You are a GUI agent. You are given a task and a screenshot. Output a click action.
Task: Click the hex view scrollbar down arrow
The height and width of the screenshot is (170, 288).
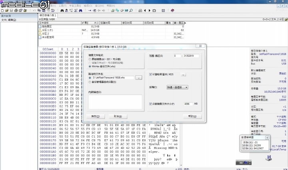[181, 166]
